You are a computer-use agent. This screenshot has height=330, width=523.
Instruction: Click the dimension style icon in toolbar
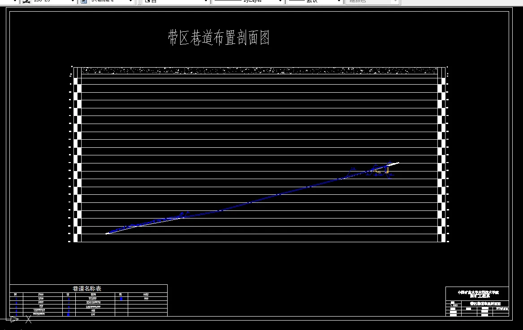click(26, 1)
